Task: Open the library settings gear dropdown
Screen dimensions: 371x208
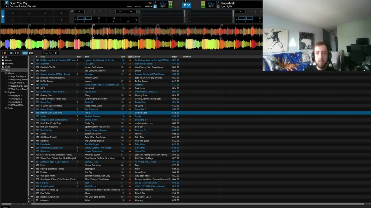Action: pyautogui.click(x=57, y=53)
